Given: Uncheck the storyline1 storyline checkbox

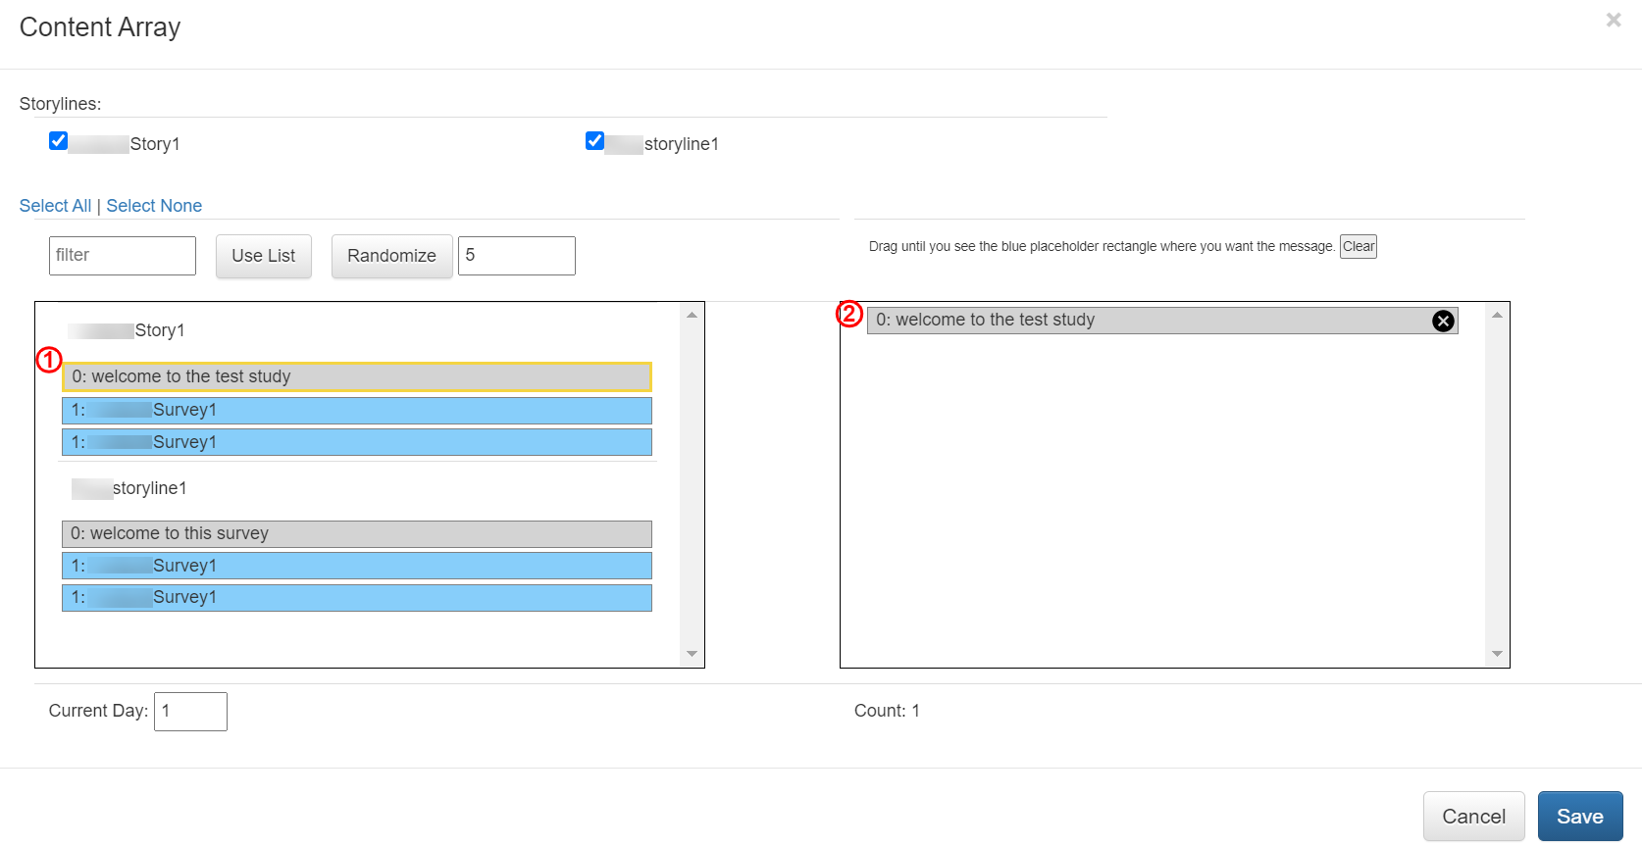Looking at the screenshot, I should point(594,141).
